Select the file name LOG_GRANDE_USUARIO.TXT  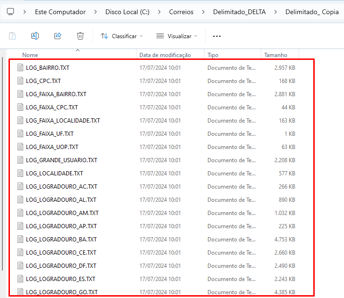(x=61, y=160)
